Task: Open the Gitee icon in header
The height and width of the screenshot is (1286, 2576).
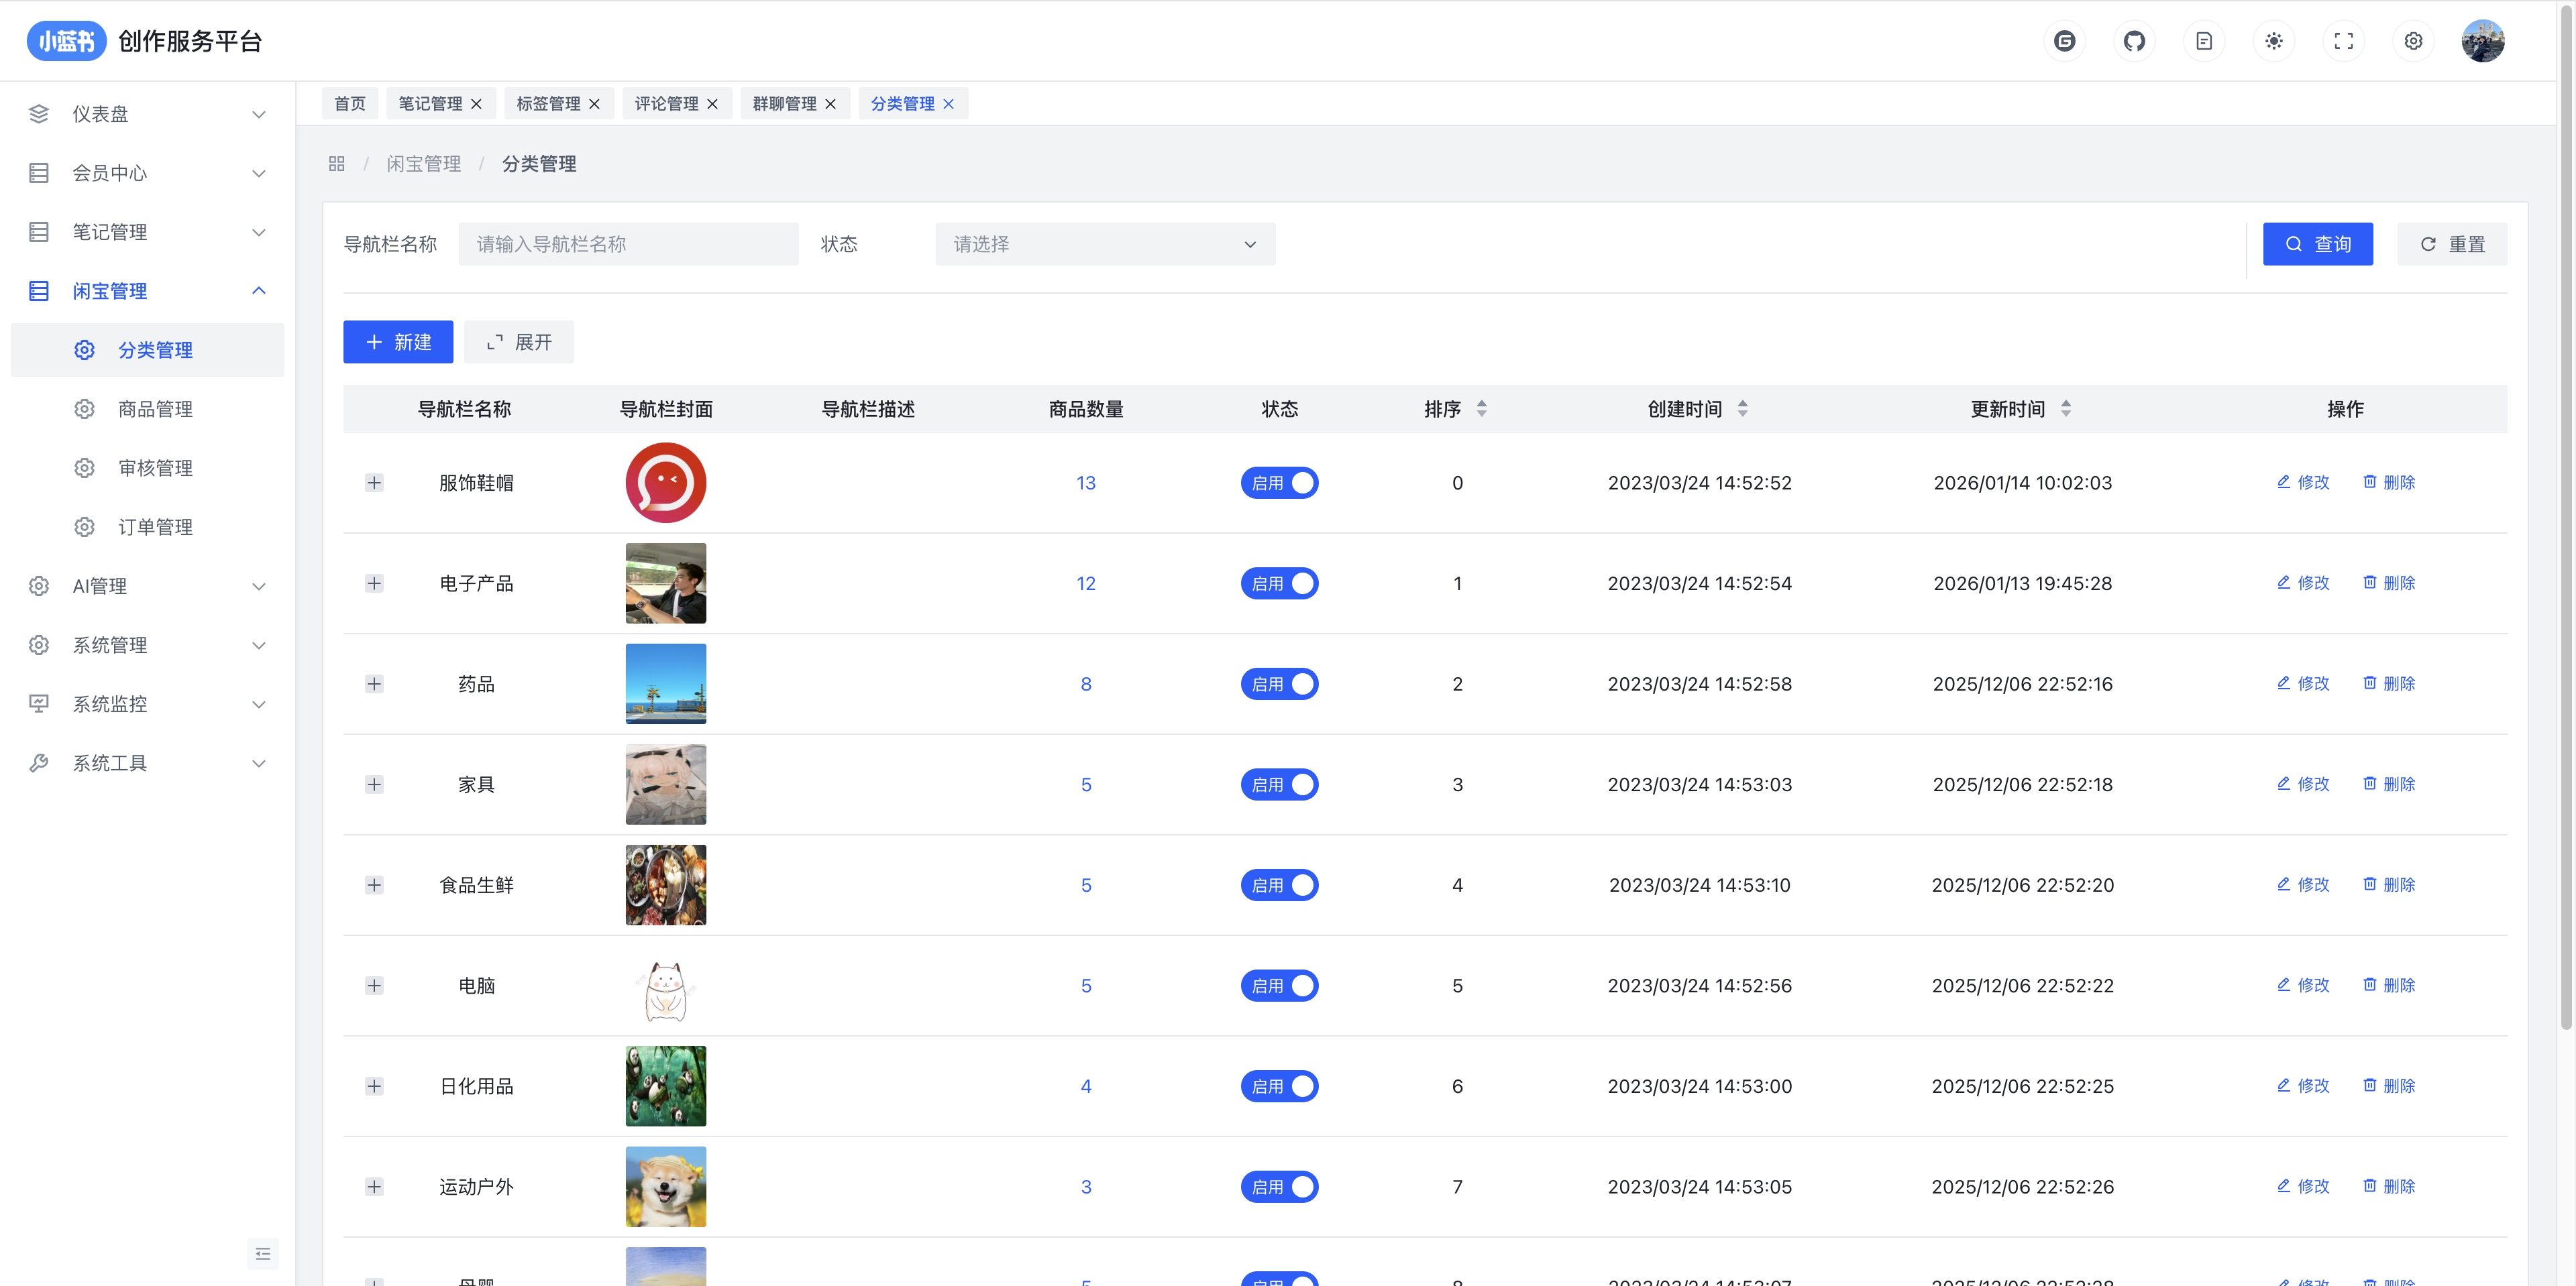Action: [2064, 41]
